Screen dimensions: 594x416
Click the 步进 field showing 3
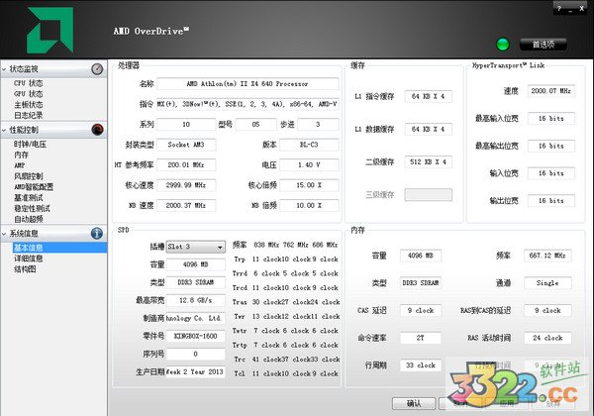[x=318, y=124]
